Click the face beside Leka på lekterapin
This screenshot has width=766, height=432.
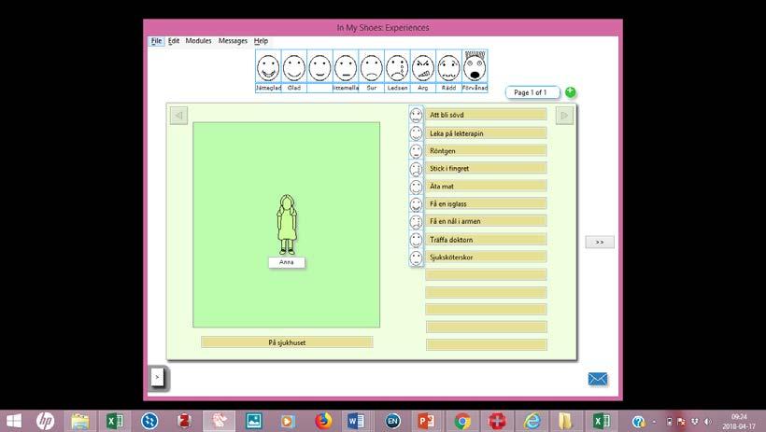pos(416,133)
